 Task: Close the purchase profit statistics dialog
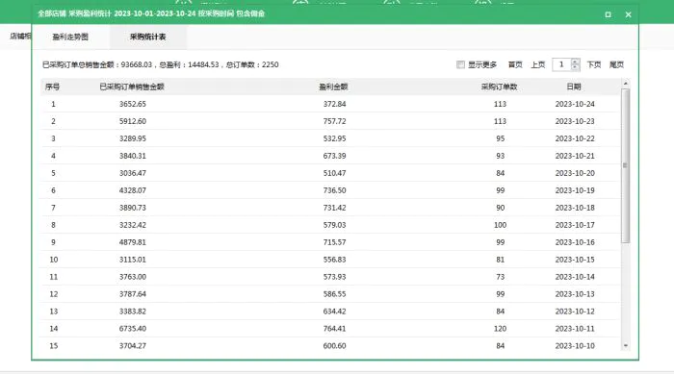[x=628, y=14]
